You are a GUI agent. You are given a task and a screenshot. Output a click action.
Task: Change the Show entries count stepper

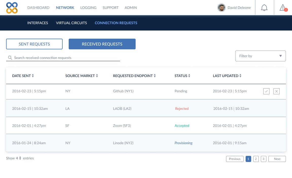coord(20,158)
